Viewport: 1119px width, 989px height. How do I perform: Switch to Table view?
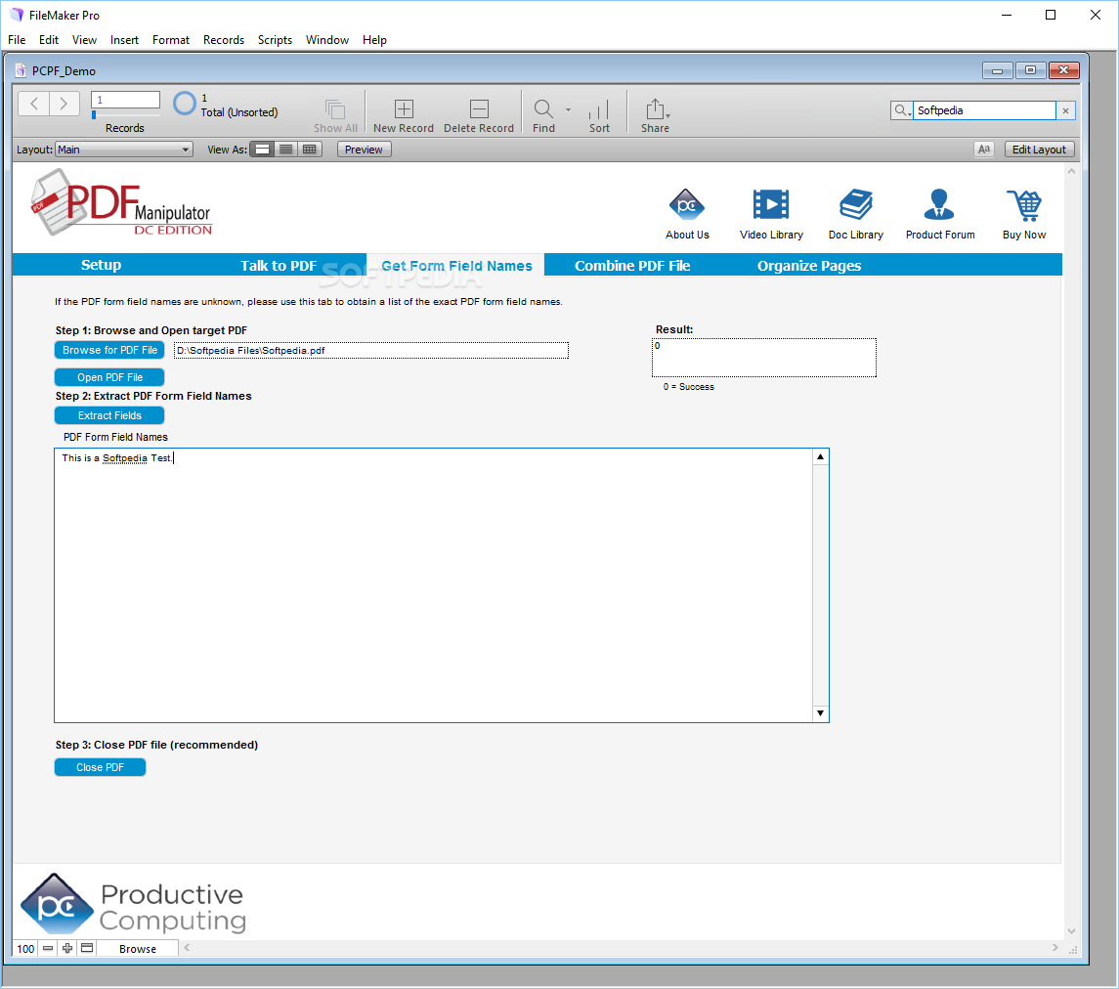coord(309,150)
